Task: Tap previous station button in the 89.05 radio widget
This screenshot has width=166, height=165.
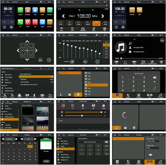Action: (4, 22)
